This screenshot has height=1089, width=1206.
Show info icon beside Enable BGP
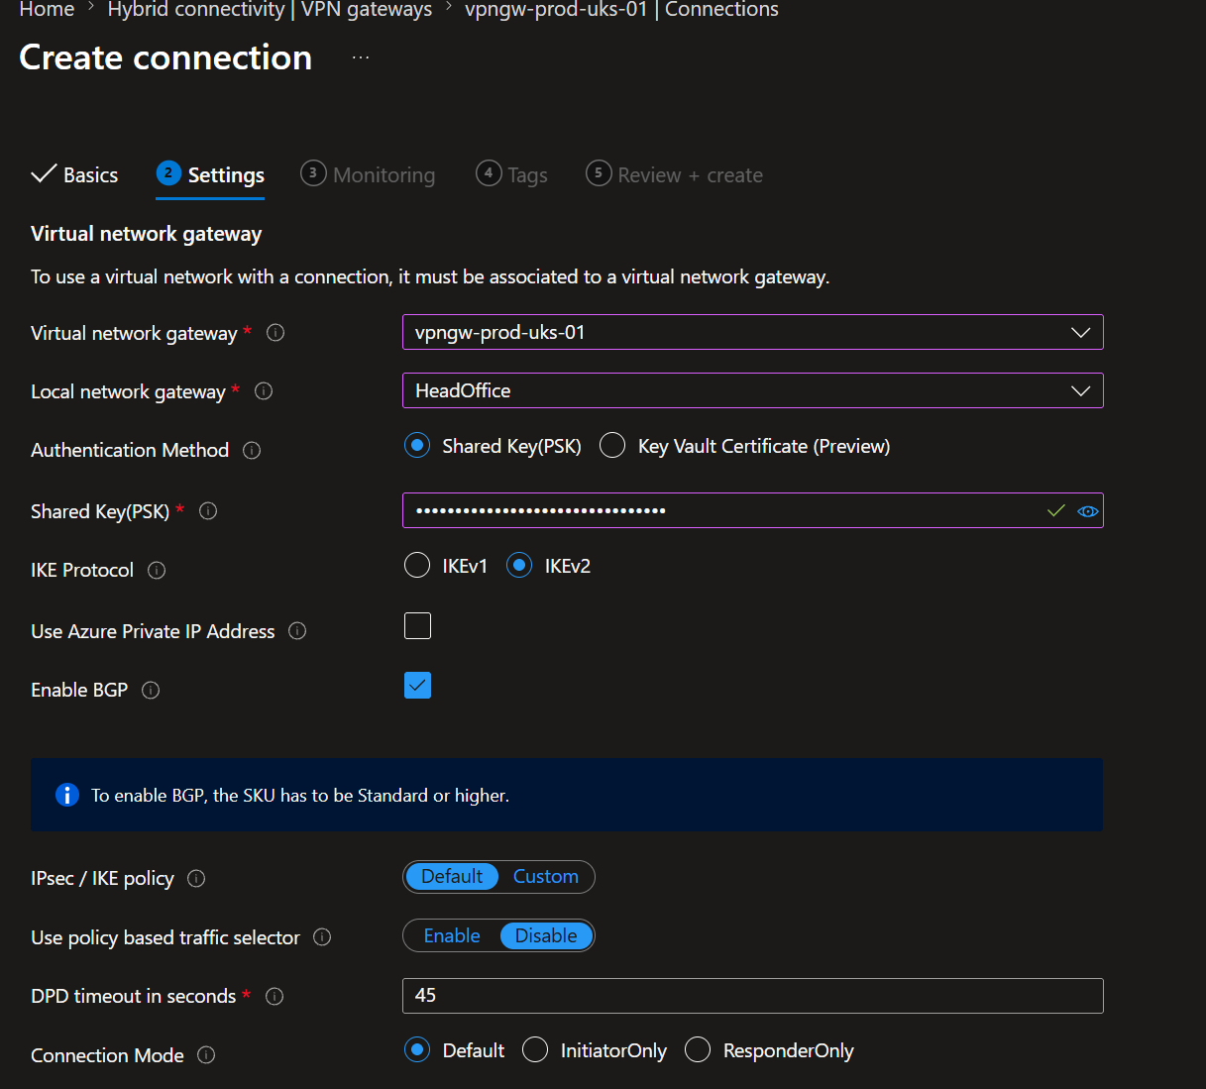coord(151,691)
